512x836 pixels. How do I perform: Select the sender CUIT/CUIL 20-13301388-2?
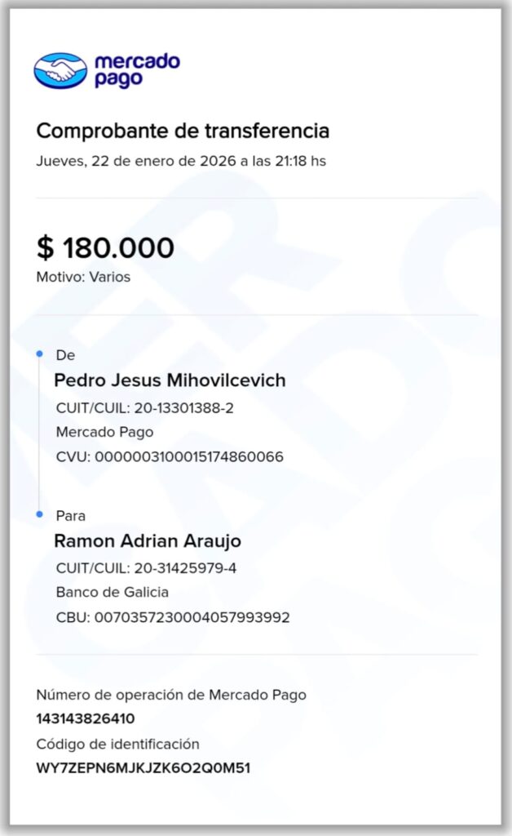click(x=144, y=408)
